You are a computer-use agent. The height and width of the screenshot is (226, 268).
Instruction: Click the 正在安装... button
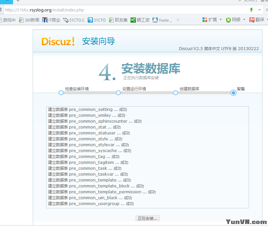pos(148,218)
